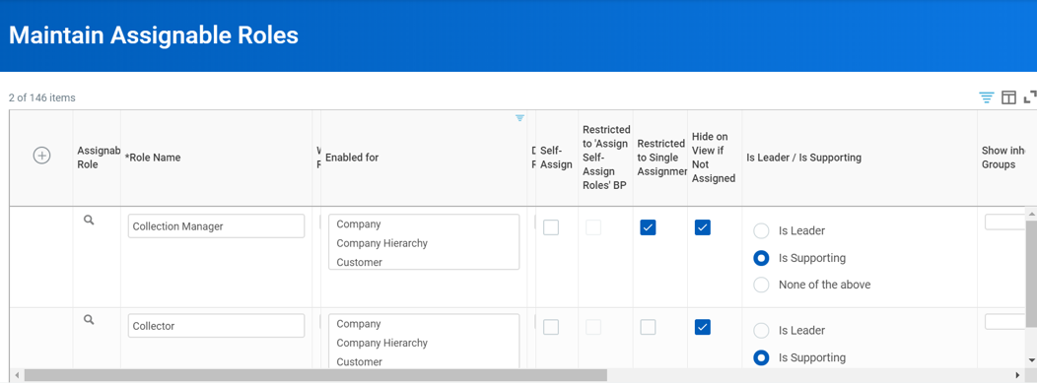Uncheck Hide on View for Collector
This screenshot has height=383, width=1037.
[703, 327]
